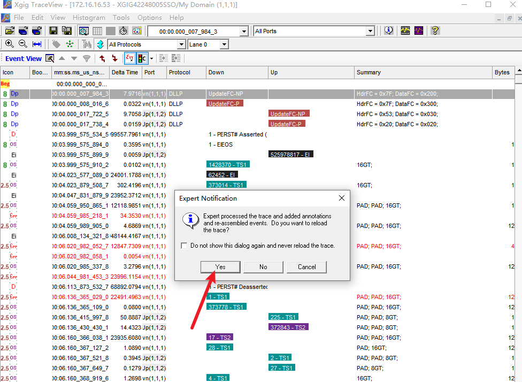Click the Event View label
Viewport: 522px width, 382px height.
point(24,59)
